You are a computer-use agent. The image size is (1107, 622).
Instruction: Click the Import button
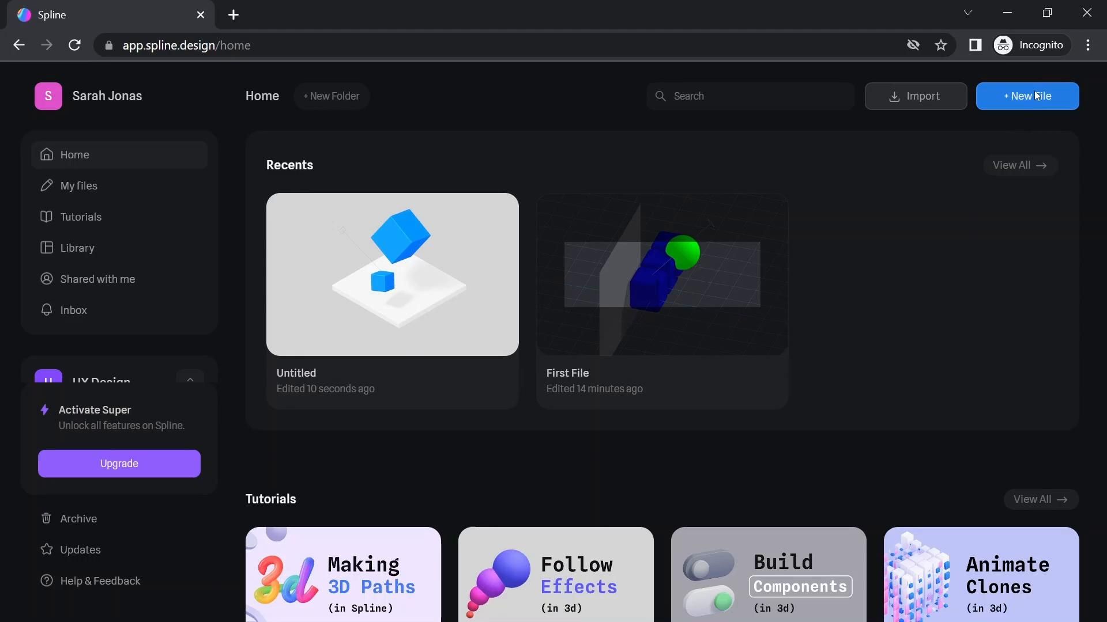pos(916,96)
